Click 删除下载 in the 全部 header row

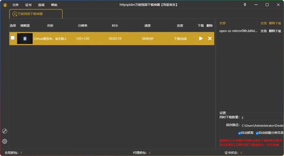[x=275, y=23]
